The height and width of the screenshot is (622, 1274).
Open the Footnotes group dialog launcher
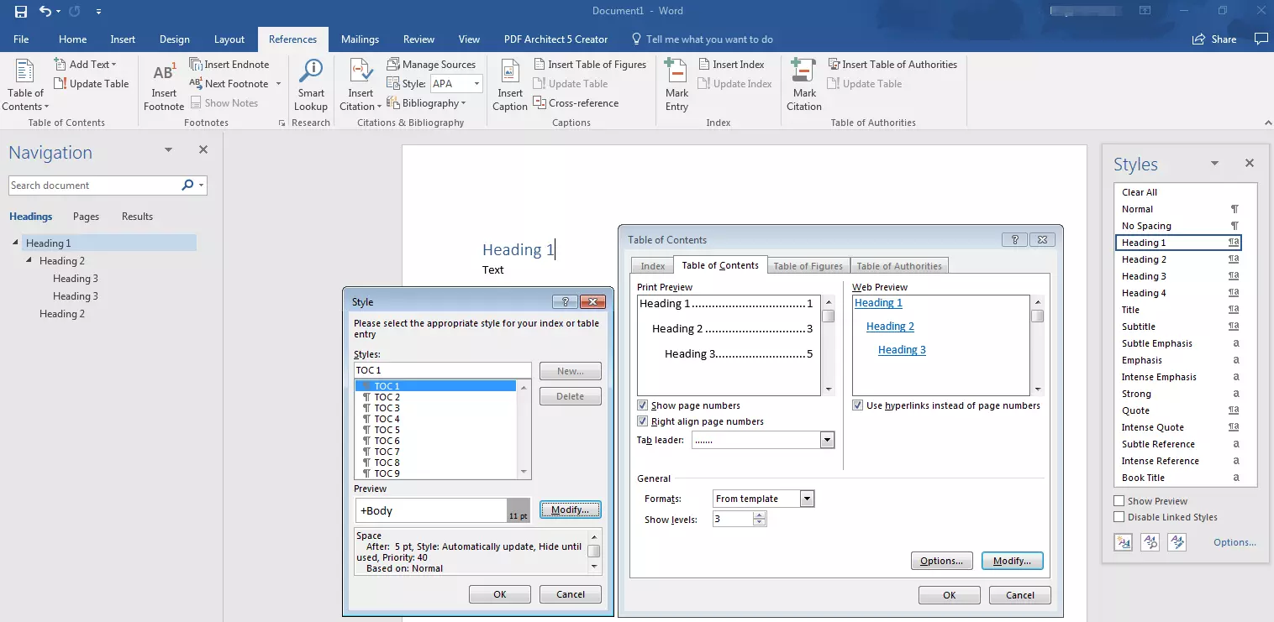[282, 123]
